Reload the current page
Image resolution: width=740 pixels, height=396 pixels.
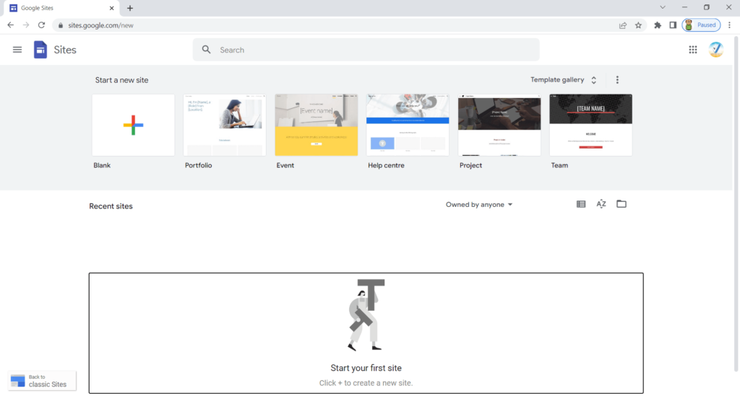tap(41, 25)
